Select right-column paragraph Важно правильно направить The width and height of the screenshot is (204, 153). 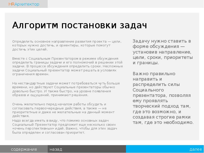pyautogui.click(x=163, y=98)
